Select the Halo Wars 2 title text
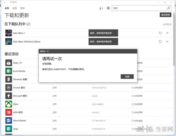The image size is (176, 136). [x=19, y=33]
